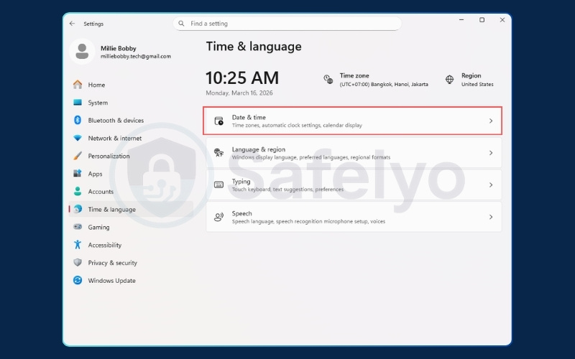The height and width of the screenshot is (359, 575).
Task: Minimize the Settings window
Action: [x=461, y=20]
